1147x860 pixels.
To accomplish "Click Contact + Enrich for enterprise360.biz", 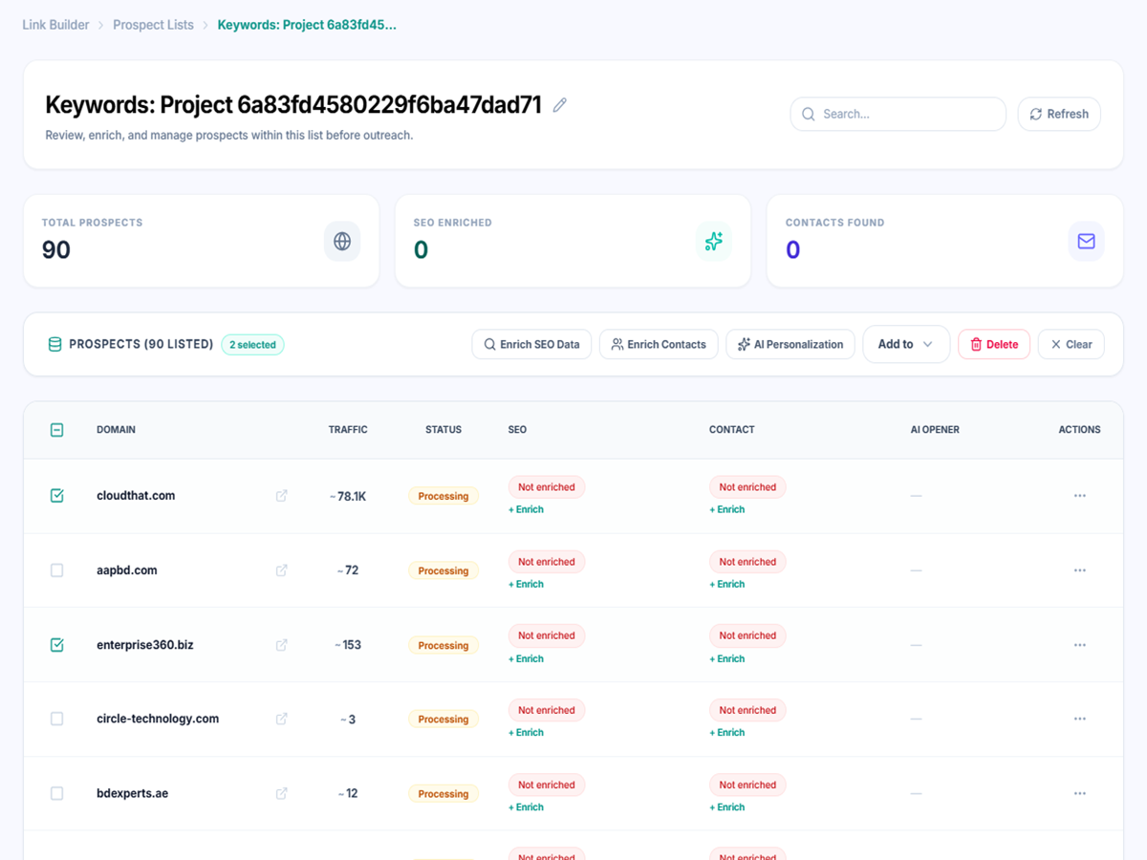I will point(726,658).
